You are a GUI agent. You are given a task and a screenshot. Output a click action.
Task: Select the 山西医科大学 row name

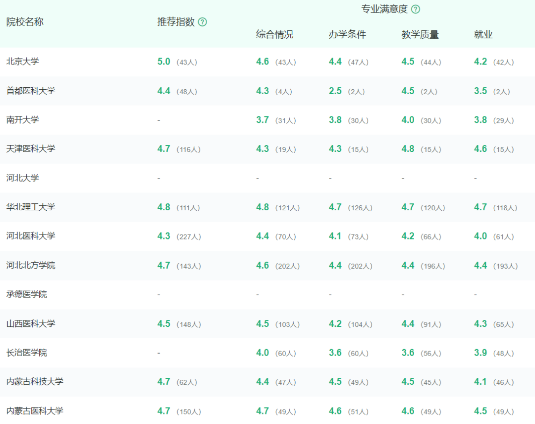pyautogui.click(x=31, y=323)
